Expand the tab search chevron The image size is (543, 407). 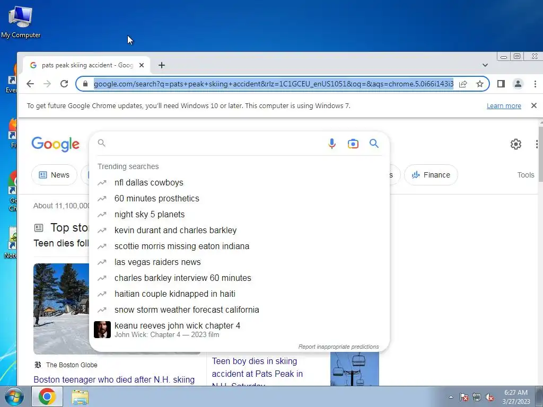485,65
